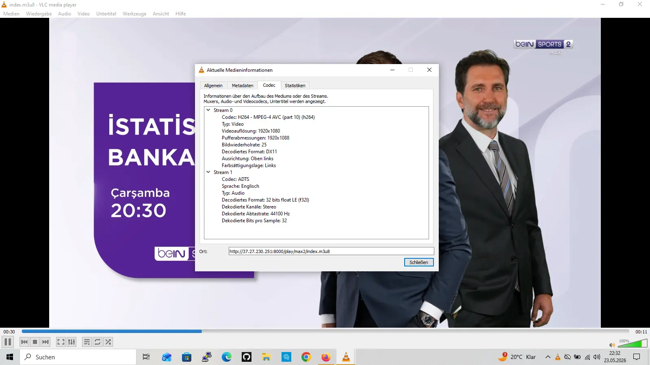Show the playlist via the playlist icon

click(x=87, y=342)
